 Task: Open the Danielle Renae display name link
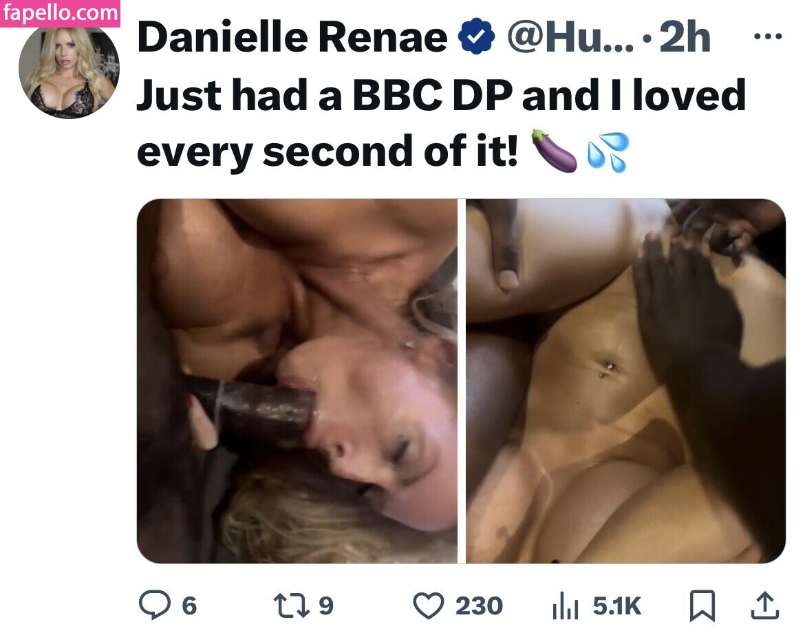(x=292, y=37)
